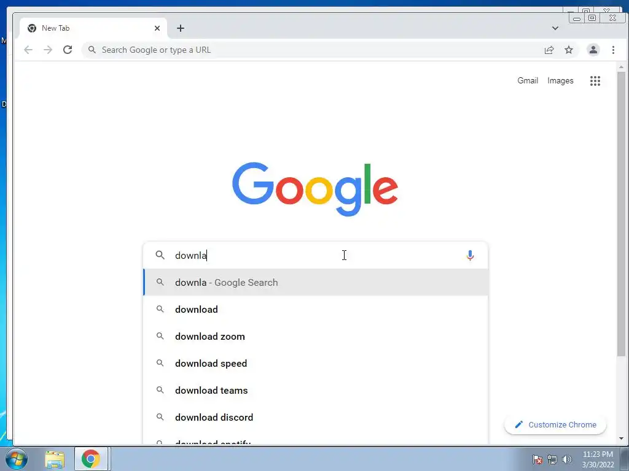Click the magnifier icon beside 'download zoom'

(160, 336)
